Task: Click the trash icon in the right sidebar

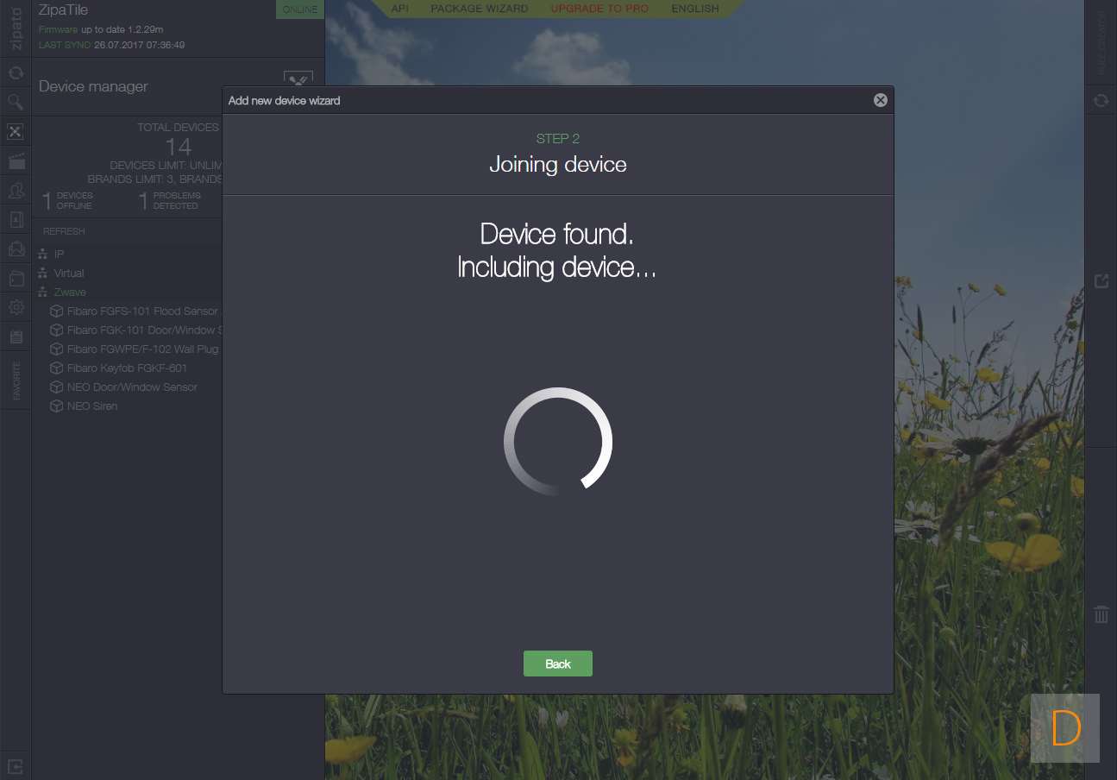Action: (1101, 614)
